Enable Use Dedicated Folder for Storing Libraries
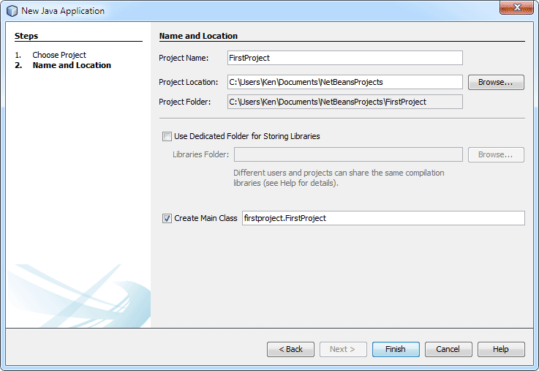Screen dimensions: 539x371 167,137
